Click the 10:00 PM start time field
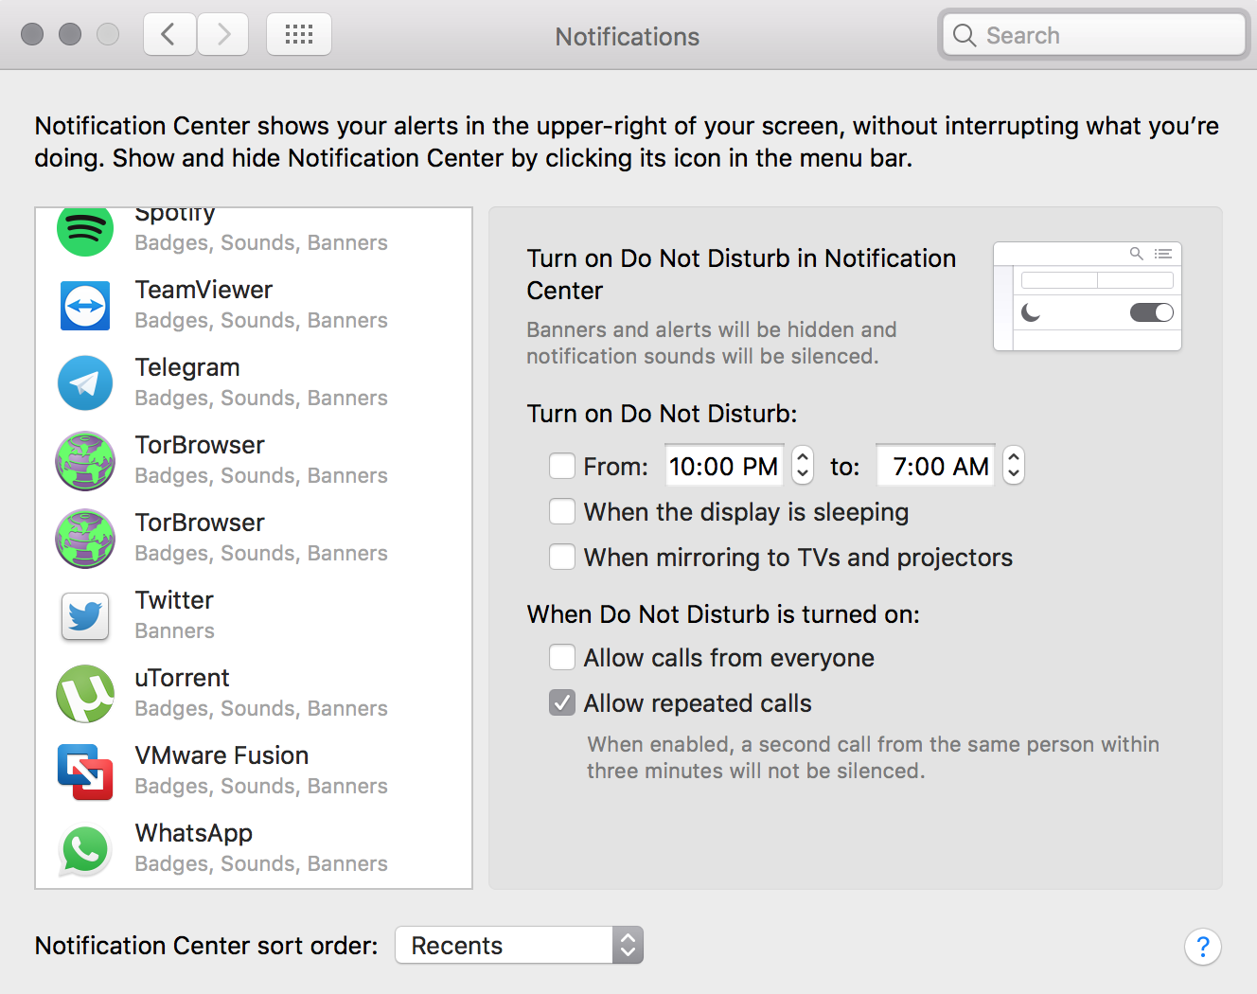The image size is (1257, 994). (x=724, y=465)
